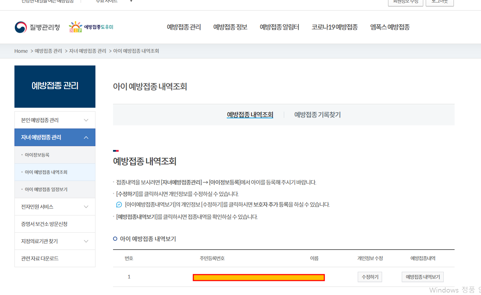The width and height of the screenshot is (481, 295).
Task: Open the 예방접종 정보 top menu
Action: pyautogui.click(x=230, y=27)
